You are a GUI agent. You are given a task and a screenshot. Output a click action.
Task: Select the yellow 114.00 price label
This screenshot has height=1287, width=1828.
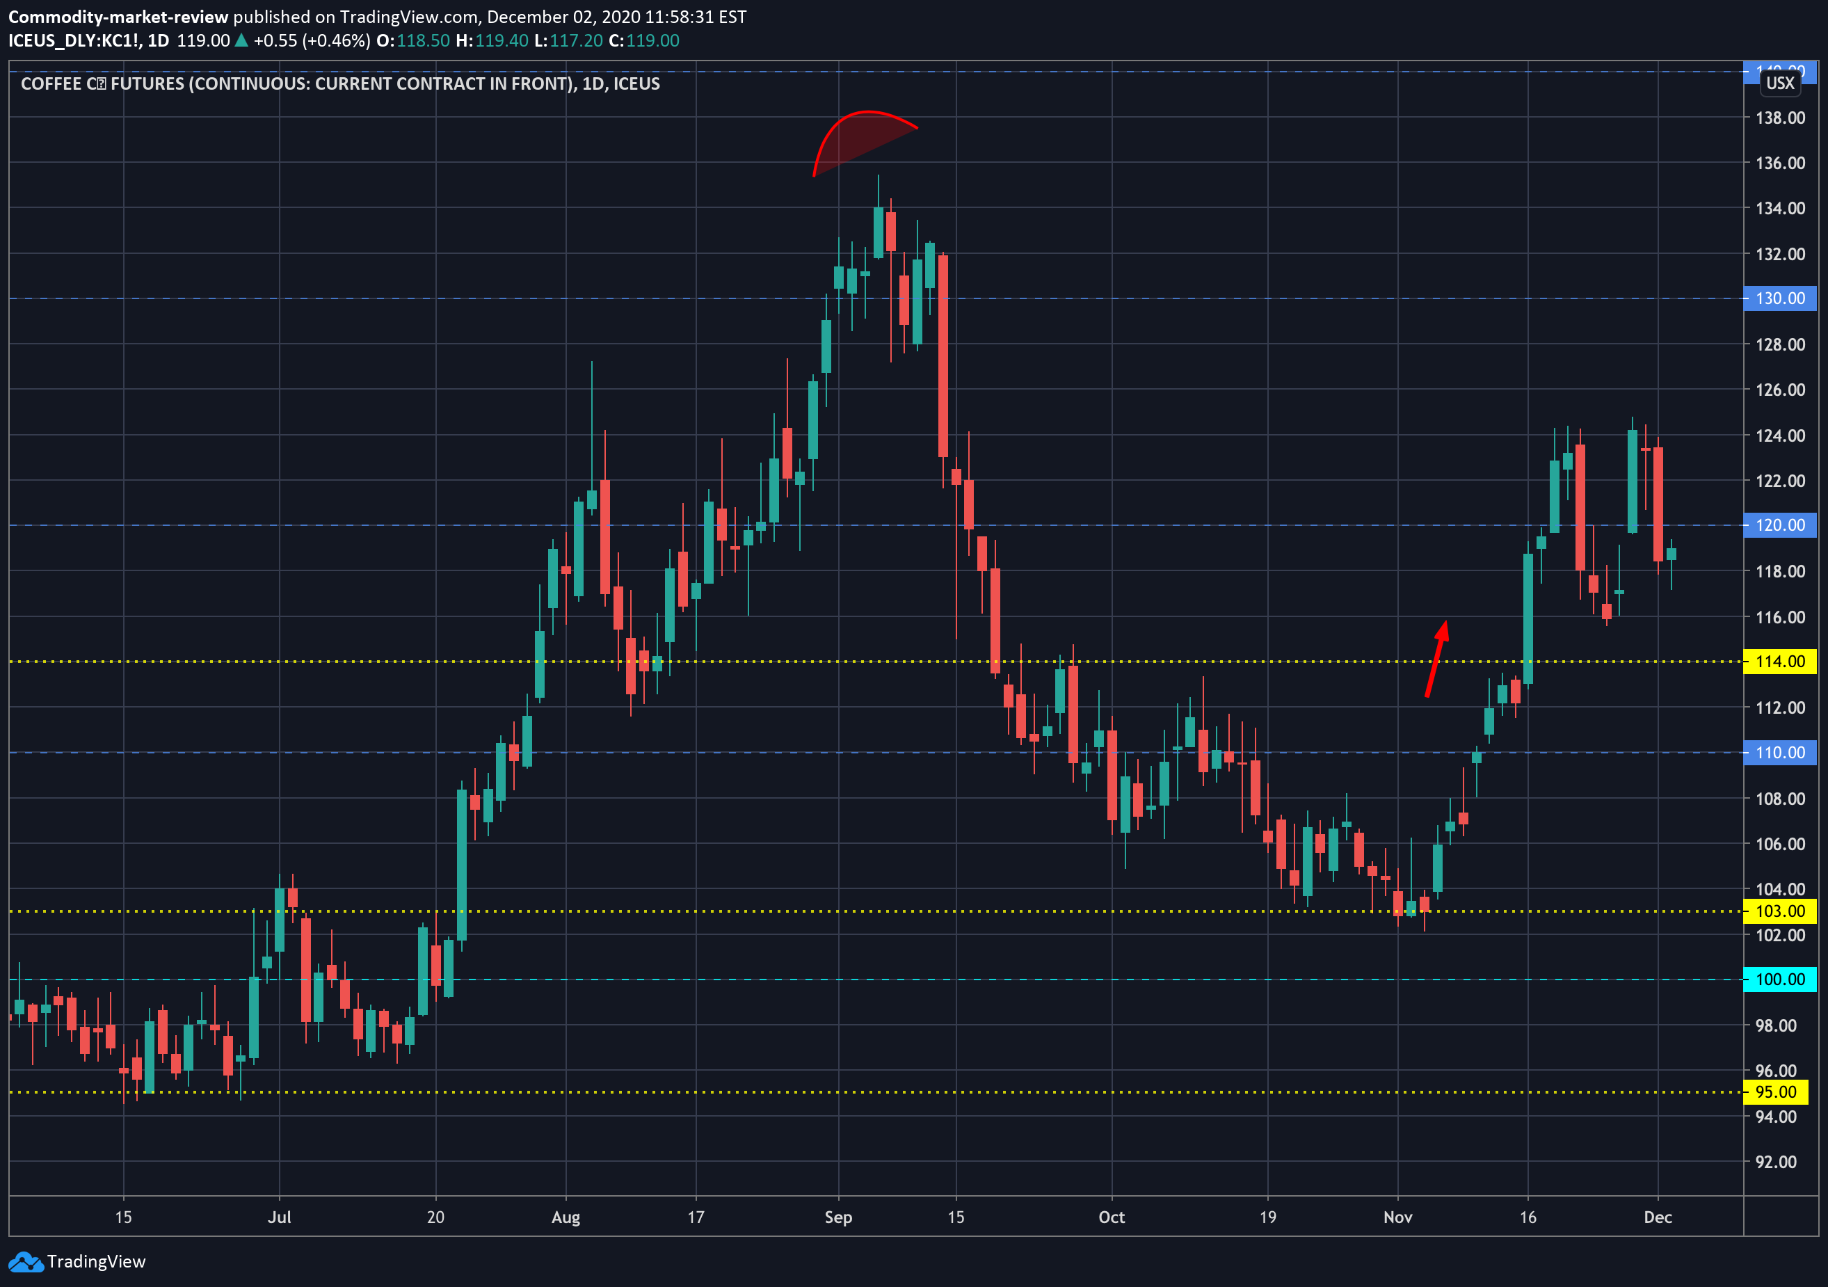[x=1779, y=662]
